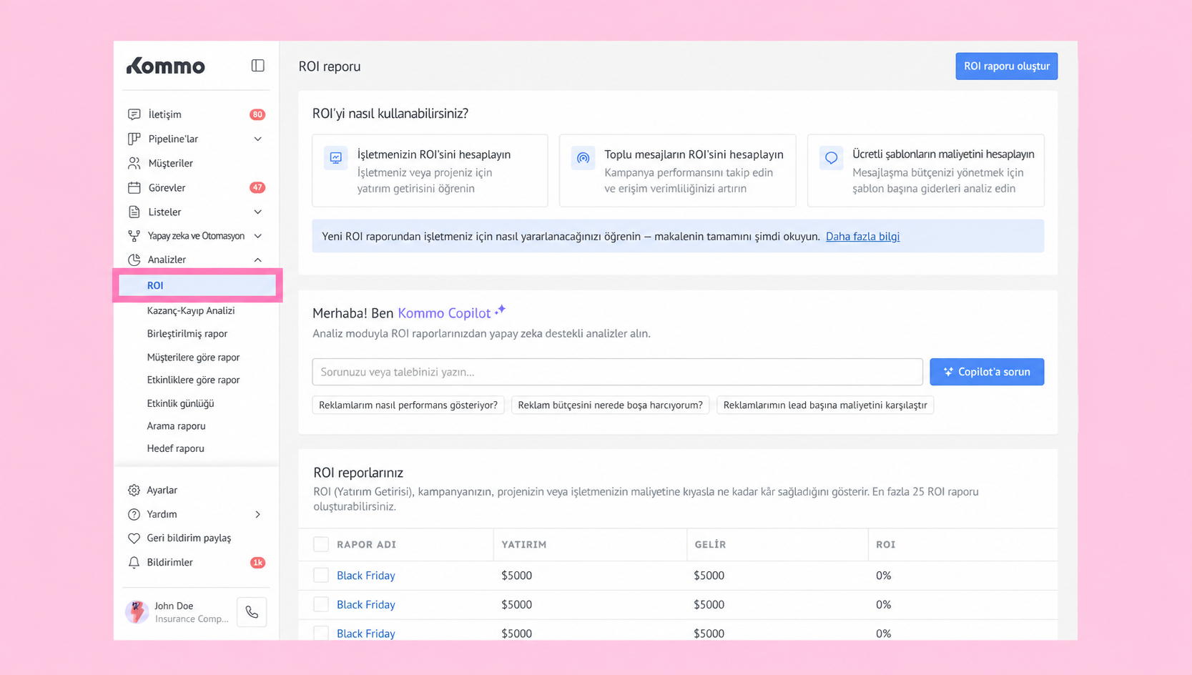The image size is (1192, 675).
Task: Open 'Ücretli şablonların maliyetini hesaplayın' card
Action: coord(925,170)
